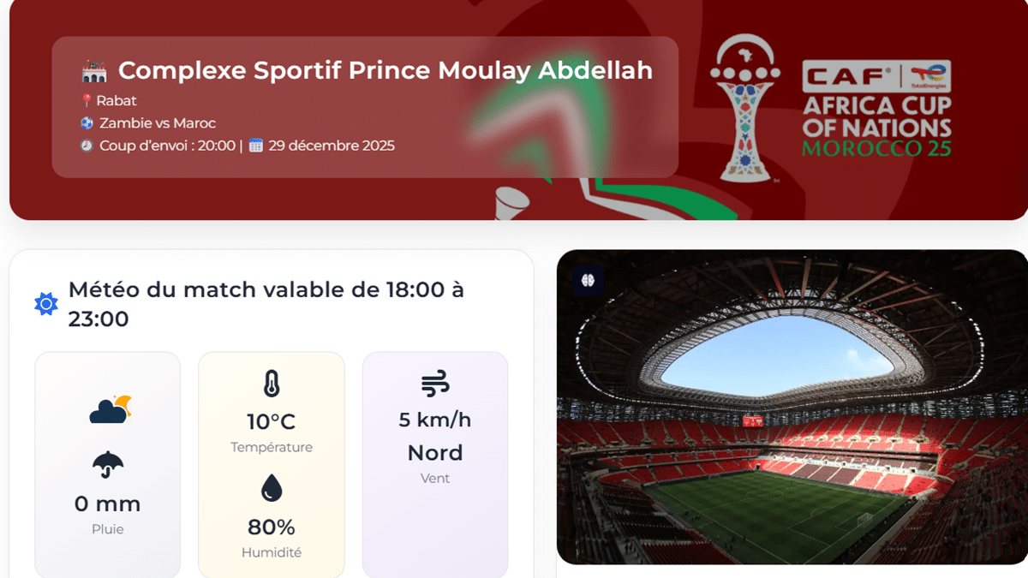Click the cloud and sun weather icon
Image resolution: width=1028 pixels, height=578 pixels.
pyautogui.click(x=111, y=410)
